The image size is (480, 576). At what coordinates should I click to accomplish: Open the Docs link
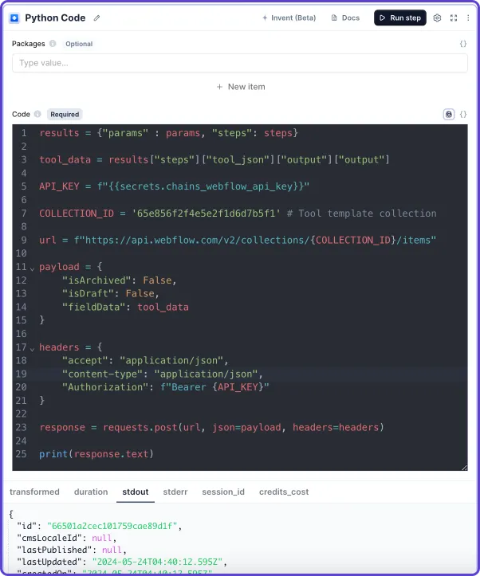point(345,18)
